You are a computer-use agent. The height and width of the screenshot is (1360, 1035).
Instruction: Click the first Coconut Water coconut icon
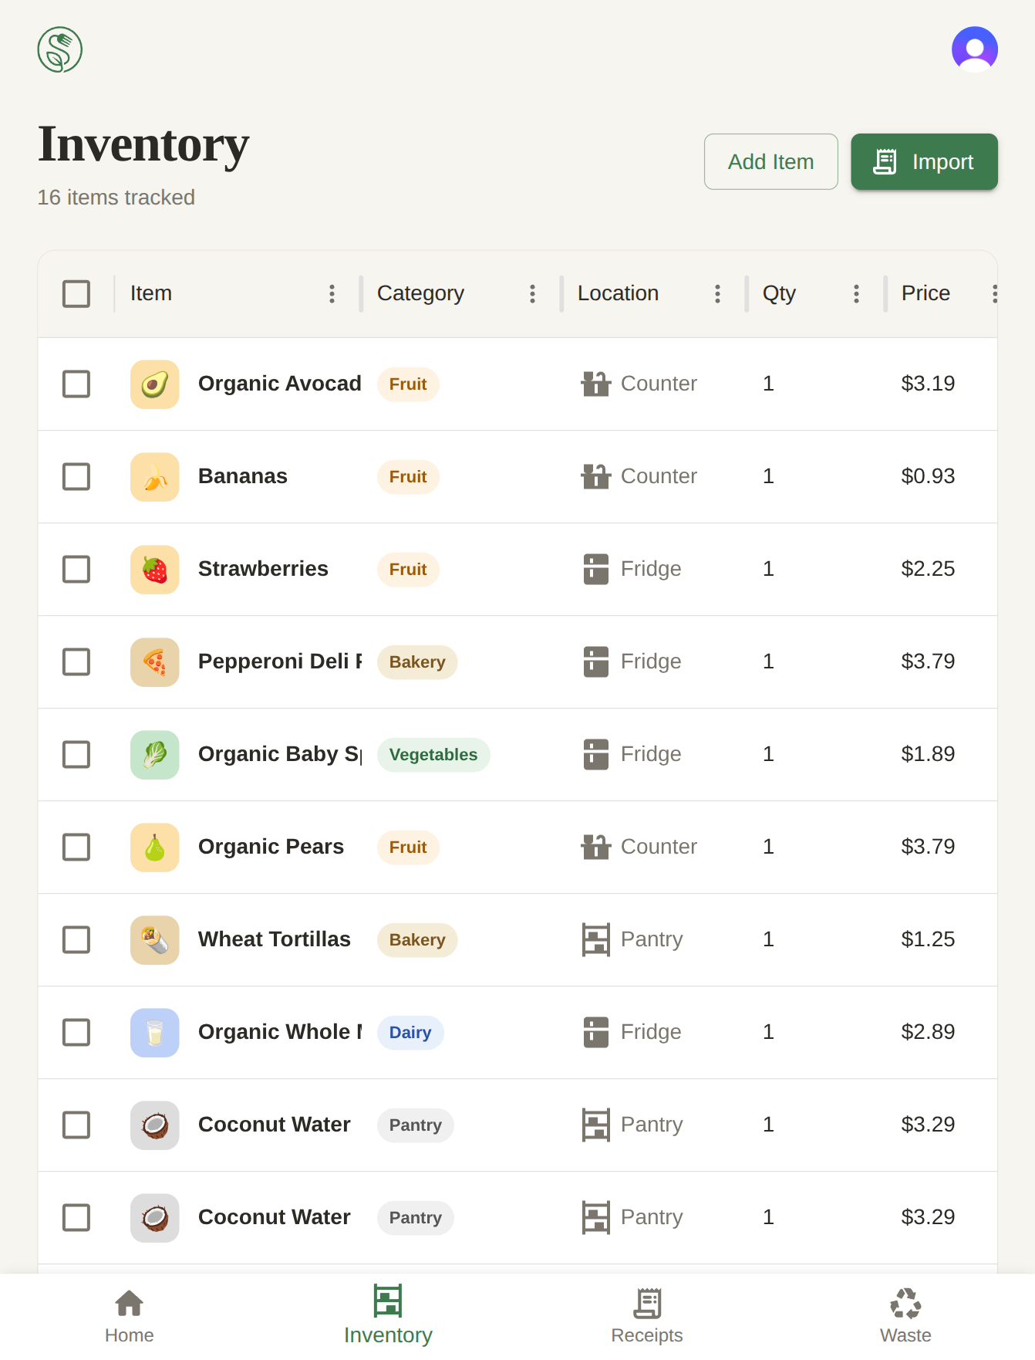[x=155, y=1125]
